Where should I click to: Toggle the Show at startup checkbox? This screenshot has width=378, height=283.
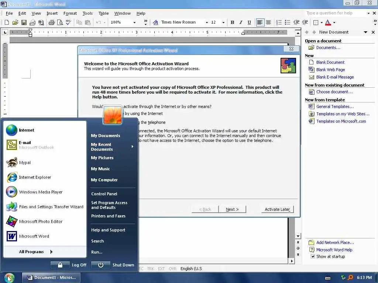point(313,256)
